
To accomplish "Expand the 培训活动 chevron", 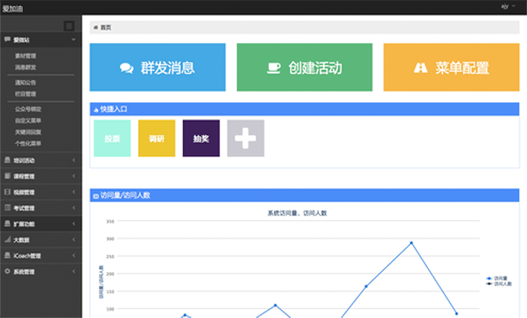I will [x=73, y=160].
